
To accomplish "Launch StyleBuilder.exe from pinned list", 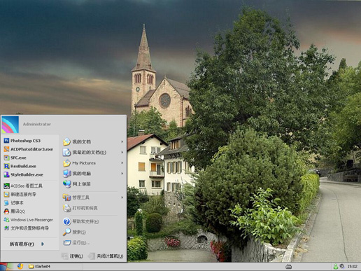I will [x=24, y=174].
